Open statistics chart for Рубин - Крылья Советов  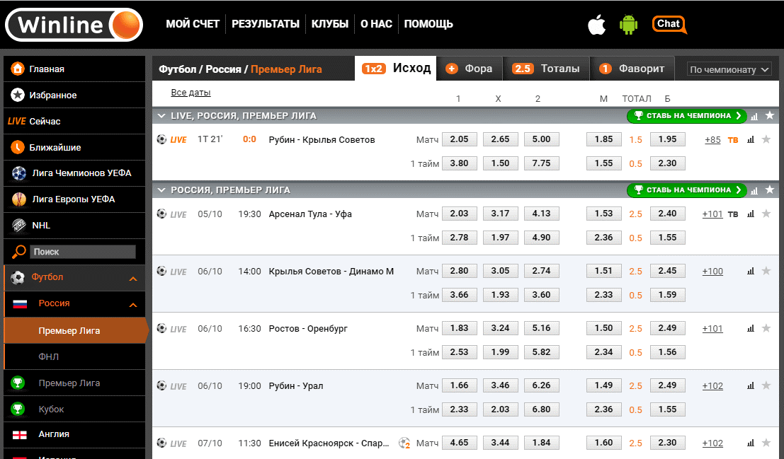coord(751,140)
